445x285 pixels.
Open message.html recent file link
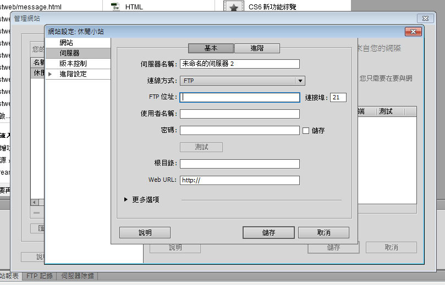coord(30,7)
